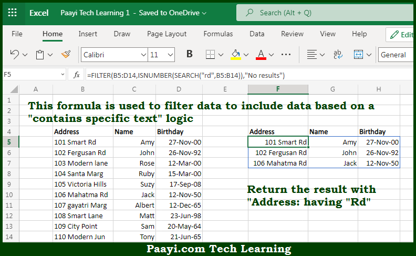Image resolution: width=416 pixels, height=256 pixels.
Task: Open the Insert tab
Action: click(x=88, y=34)
